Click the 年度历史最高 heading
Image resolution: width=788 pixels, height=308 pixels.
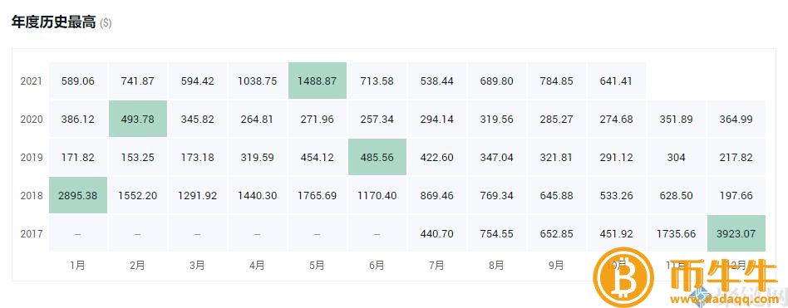click(x=53, y=22)
